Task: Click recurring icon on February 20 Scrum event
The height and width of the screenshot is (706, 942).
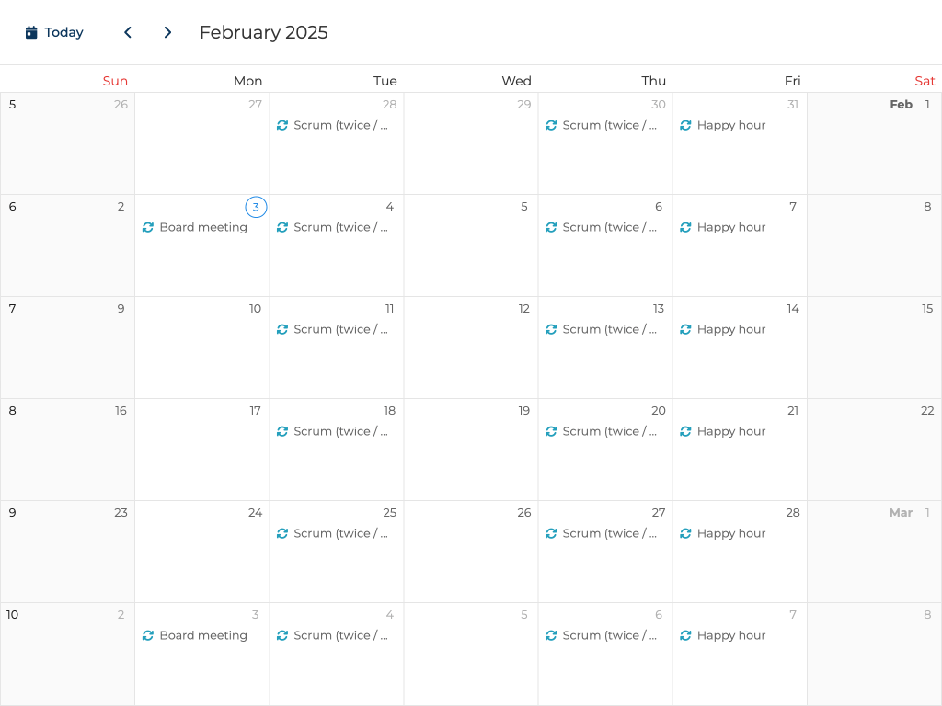Action: tap(551, 432)
